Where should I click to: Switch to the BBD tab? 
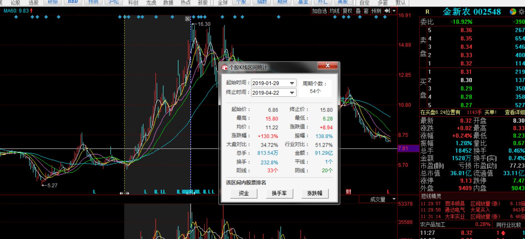click(73, 2)
